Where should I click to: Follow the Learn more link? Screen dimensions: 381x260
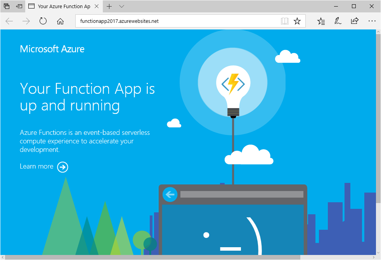(36, 166)
